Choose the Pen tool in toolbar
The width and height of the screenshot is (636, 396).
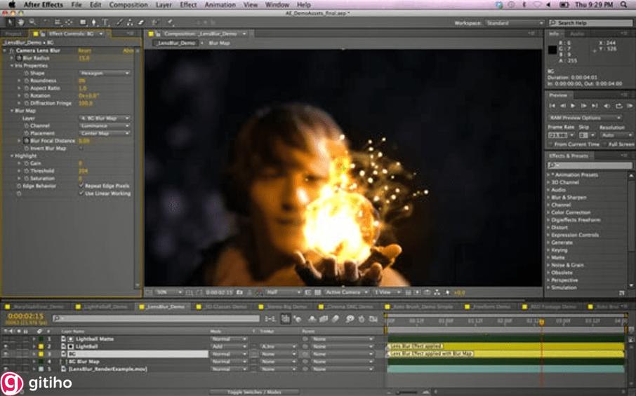(x=94, y=22)
